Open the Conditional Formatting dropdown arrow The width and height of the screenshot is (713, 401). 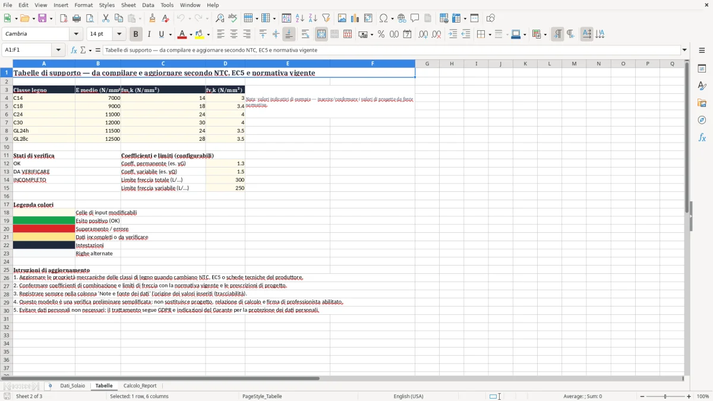pos(545,34)
